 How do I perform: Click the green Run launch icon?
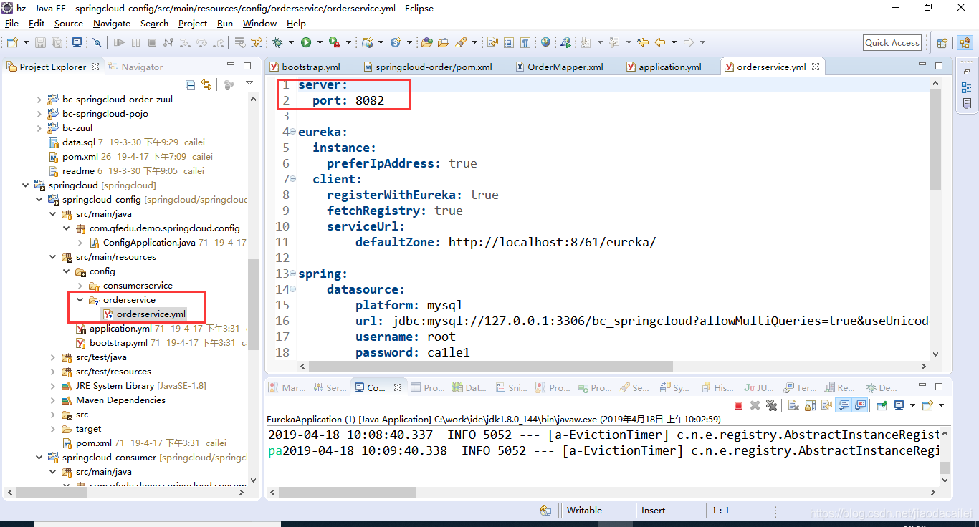pyautogui.click(x=306, y=43)
